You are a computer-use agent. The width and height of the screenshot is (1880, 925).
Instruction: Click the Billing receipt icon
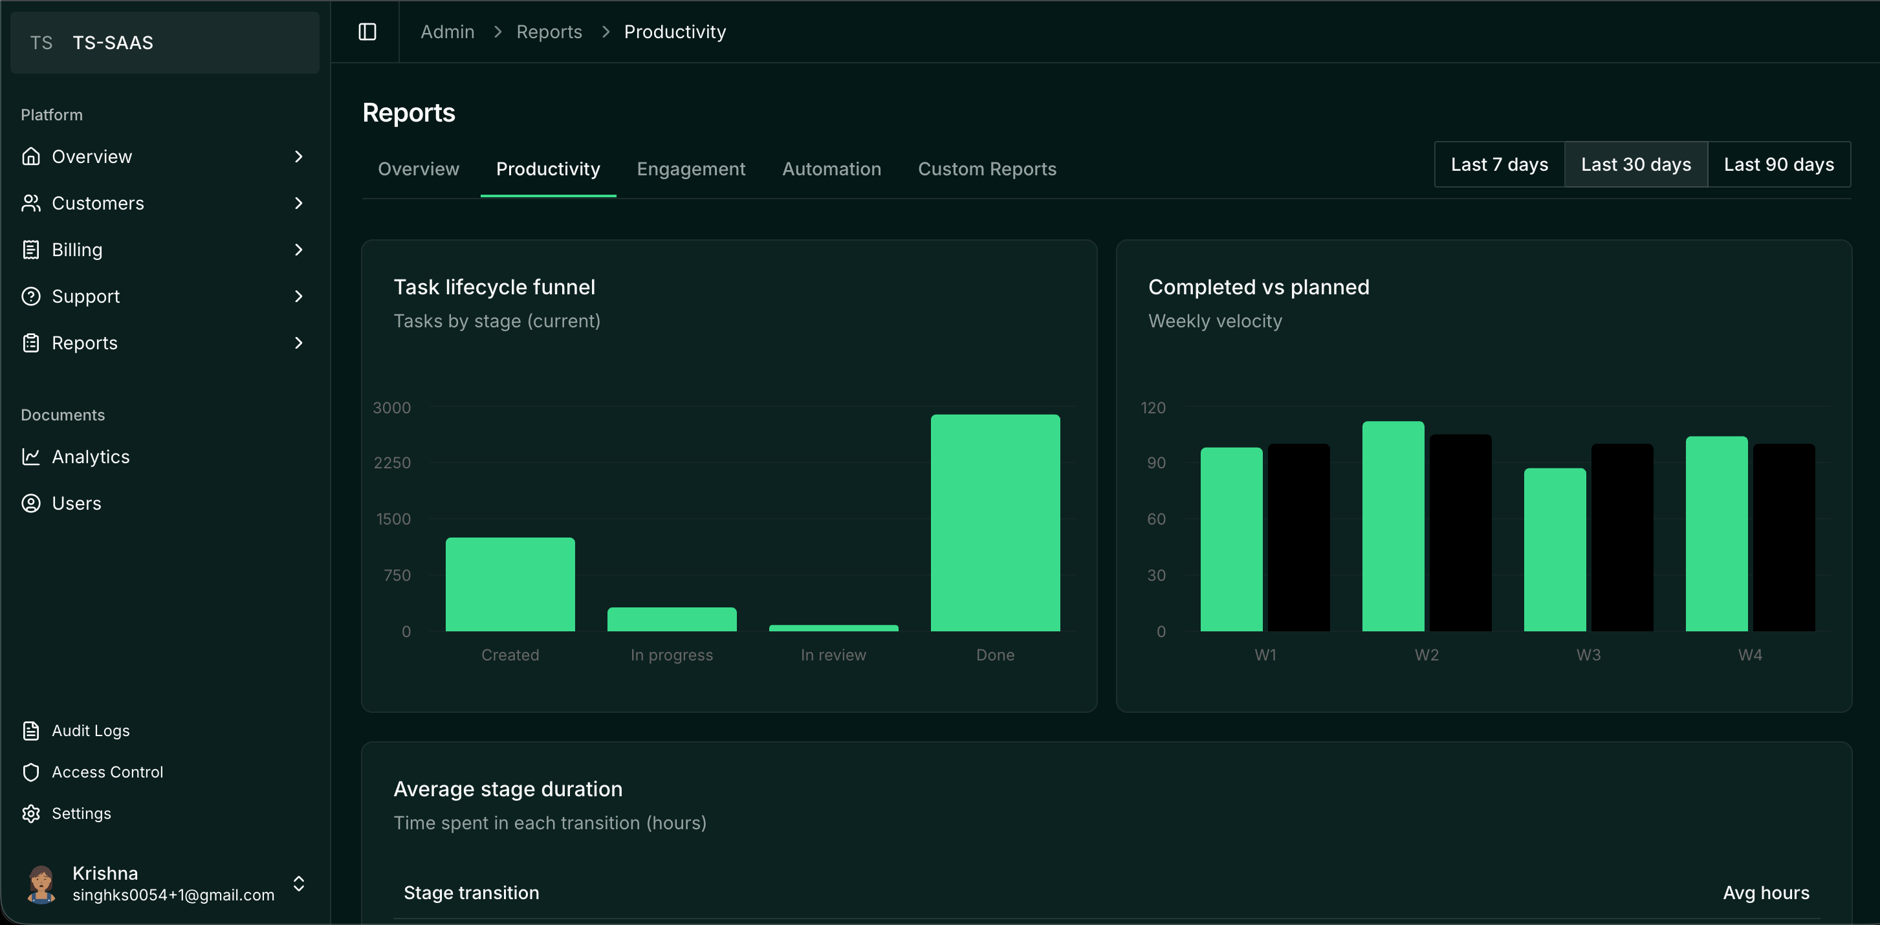point(30,250)
